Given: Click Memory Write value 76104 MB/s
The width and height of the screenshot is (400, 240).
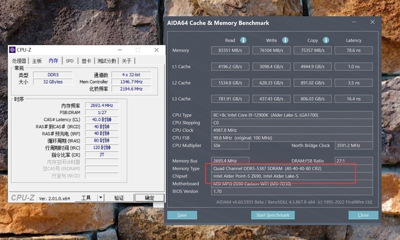Looking at the screenshot, I should [271, 50].
